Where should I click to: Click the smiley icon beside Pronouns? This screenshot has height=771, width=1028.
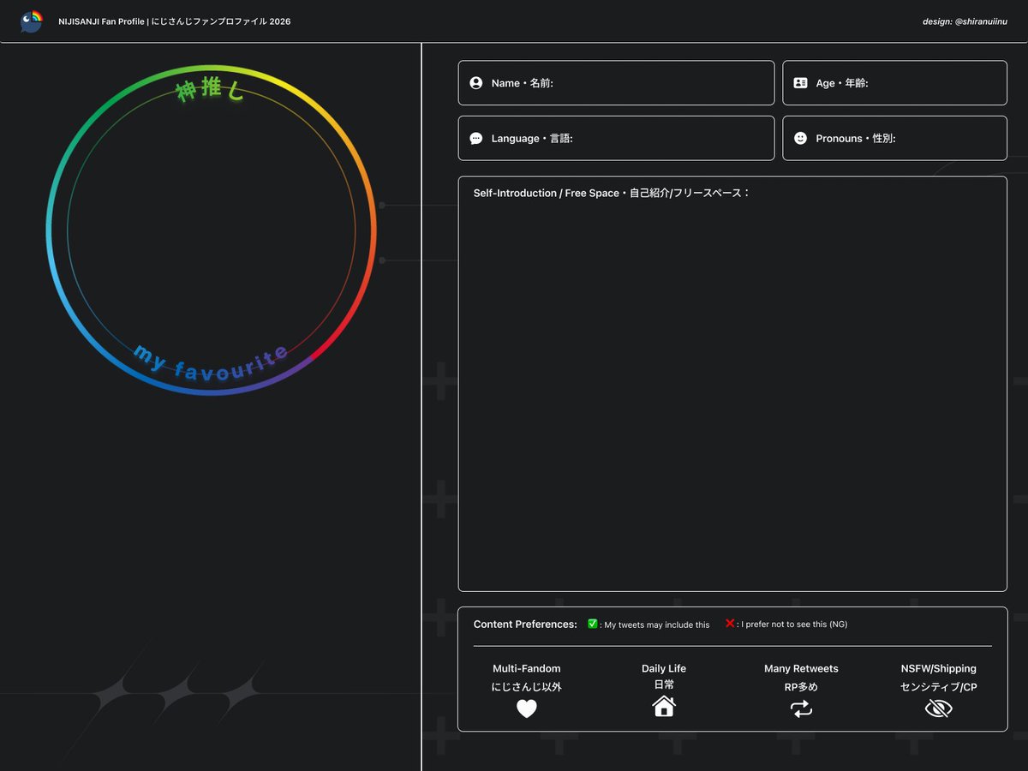[x=800, y=138]
